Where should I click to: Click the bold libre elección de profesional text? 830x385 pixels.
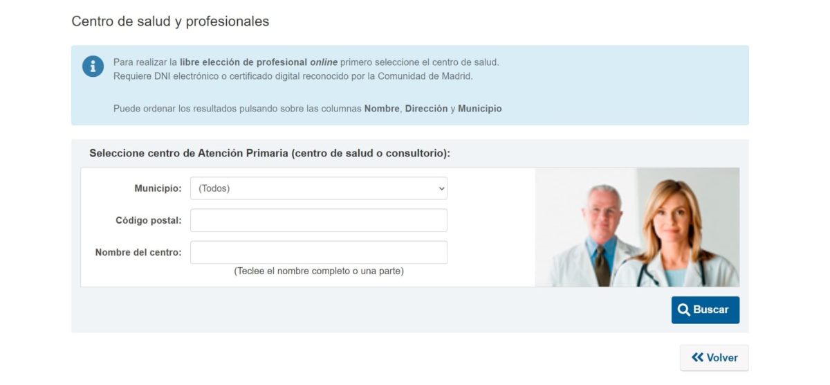click(x=243, y=62)
